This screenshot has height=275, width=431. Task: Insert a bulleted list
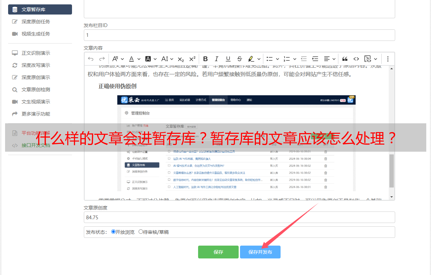tap(269, 59)
